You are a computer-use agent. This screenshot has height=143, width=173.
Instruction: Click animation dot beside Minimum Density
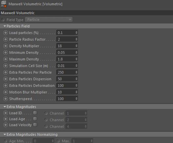(6, 53)
